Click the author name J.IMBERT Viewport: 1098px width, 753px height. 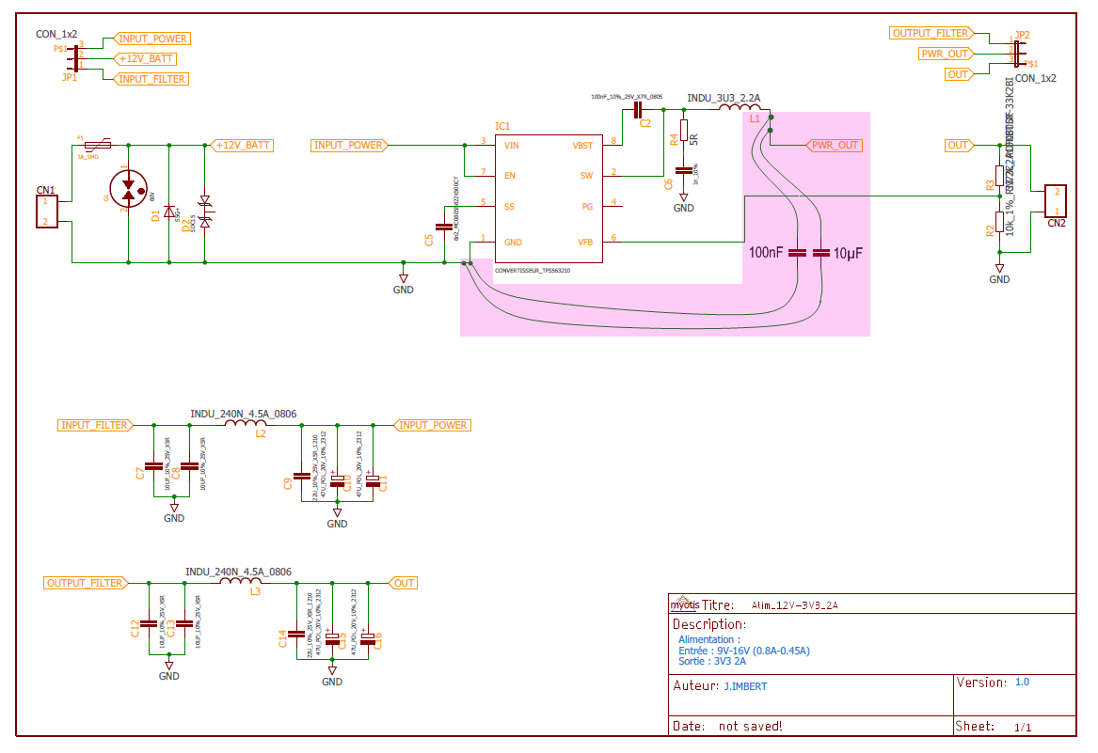[x=745, y=686]
